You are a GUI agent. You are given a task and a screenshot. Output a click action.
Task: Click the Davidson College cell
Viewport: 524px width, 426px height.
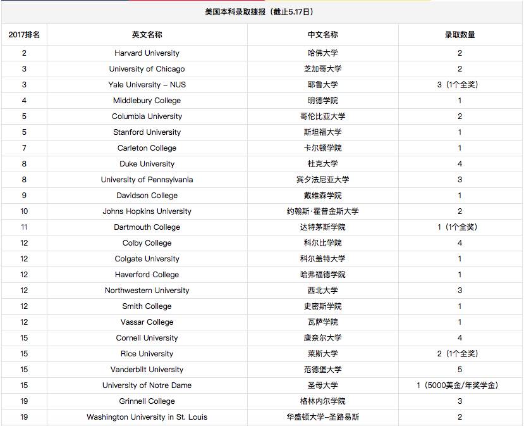[147, 196]
